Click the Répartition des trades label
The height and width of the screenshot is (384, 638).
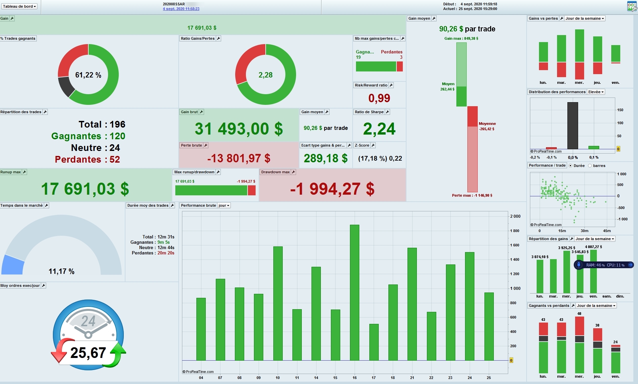21,112
